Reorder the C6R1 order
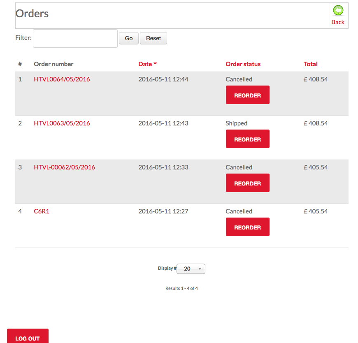 (247, 227)
